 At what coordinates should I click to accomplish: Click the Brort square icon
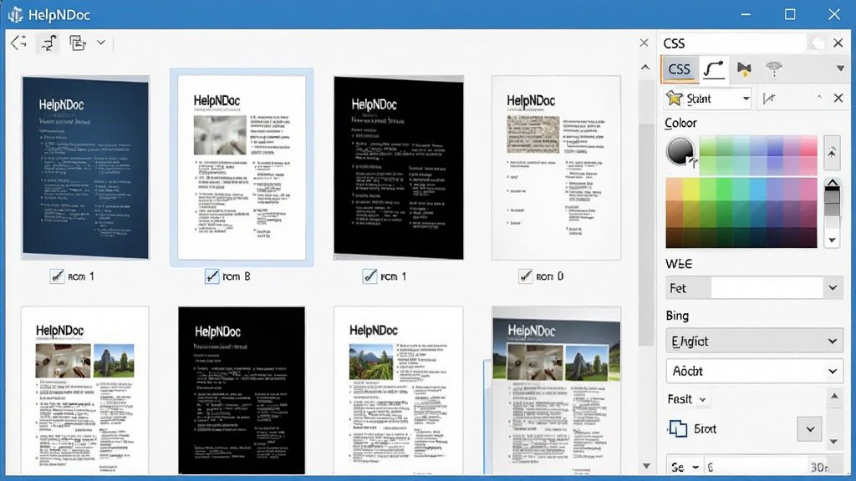[x=678, y=428]
